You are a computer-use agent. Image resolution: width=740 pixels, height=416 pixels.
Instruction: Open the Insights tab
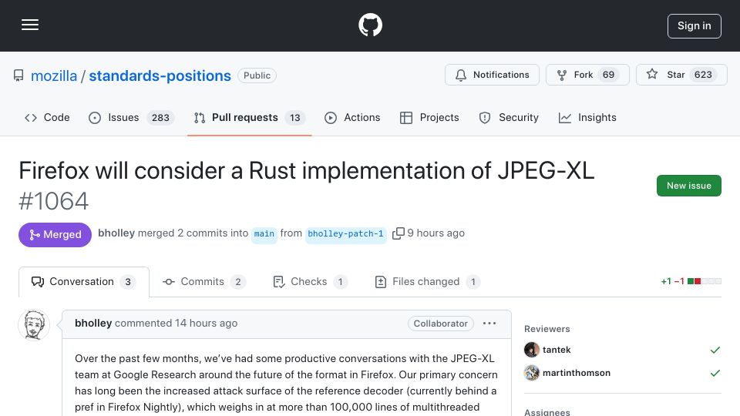(587, 117)
